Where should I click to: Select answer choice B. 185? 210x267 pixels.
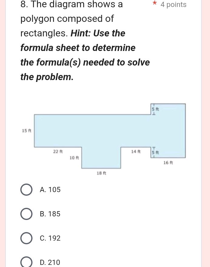point(26,214)
